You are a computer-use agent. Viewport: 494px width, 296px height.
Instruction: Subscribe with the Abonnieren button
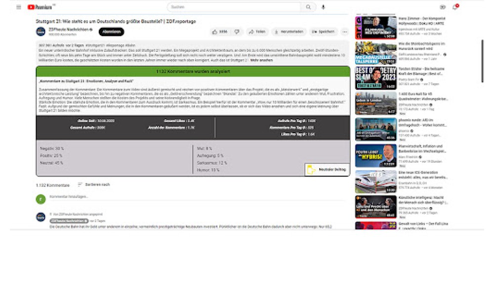point(112,32)
